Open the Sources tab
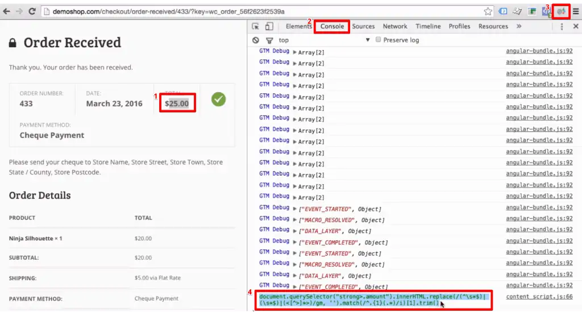The image size is (582, 312). [363, 26]
